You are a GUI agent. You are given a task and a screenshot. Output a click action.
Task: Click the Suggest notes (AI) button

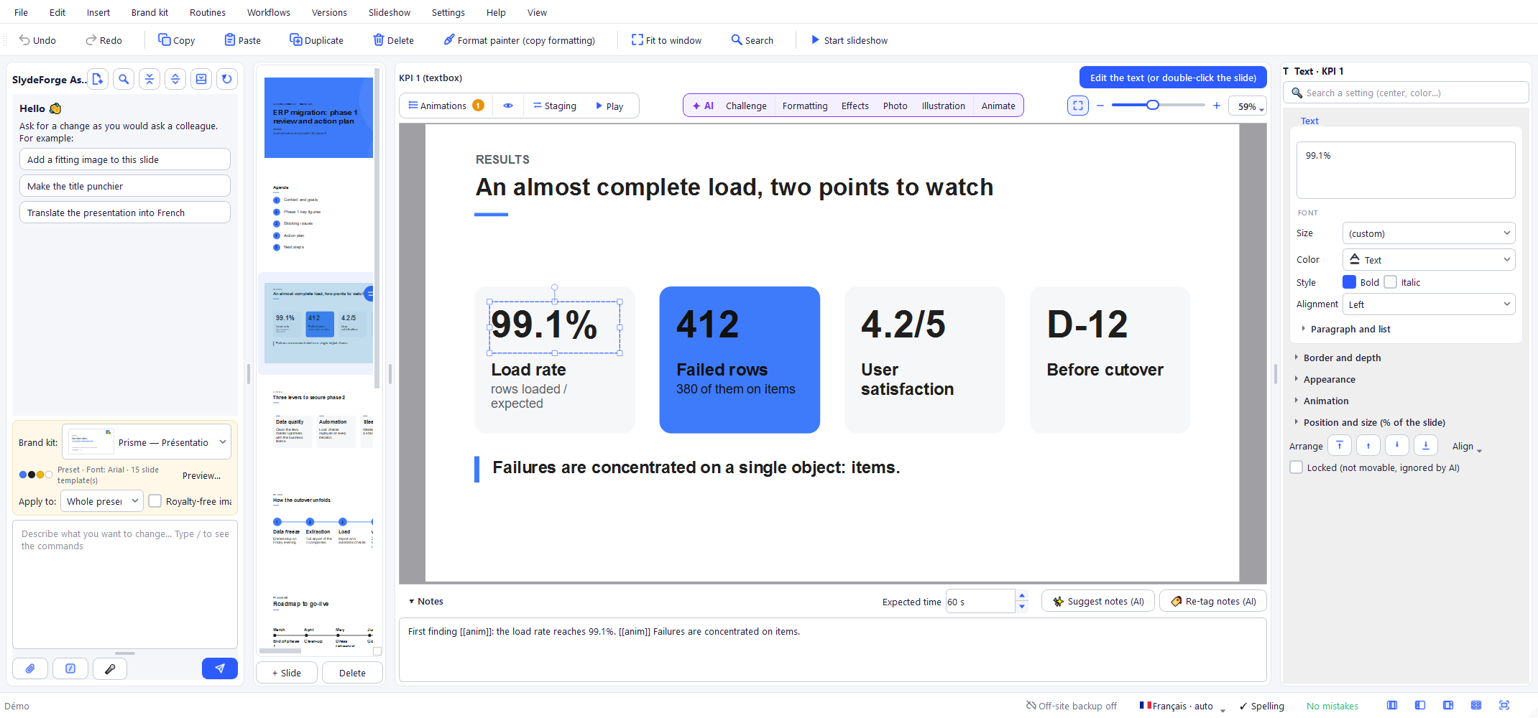(x=1098, y=602)
